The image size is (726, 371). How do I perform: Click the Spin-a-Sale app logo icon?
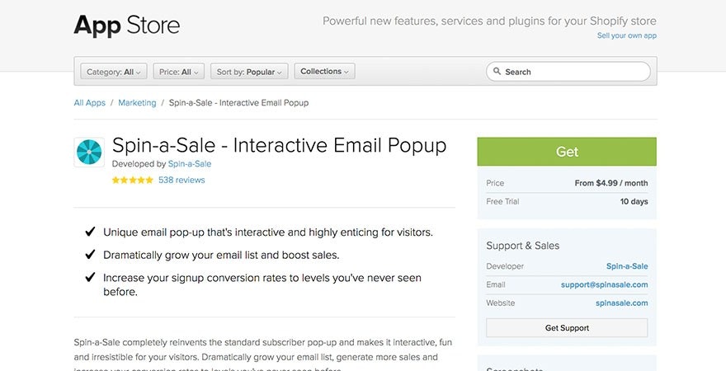(89, 153)
